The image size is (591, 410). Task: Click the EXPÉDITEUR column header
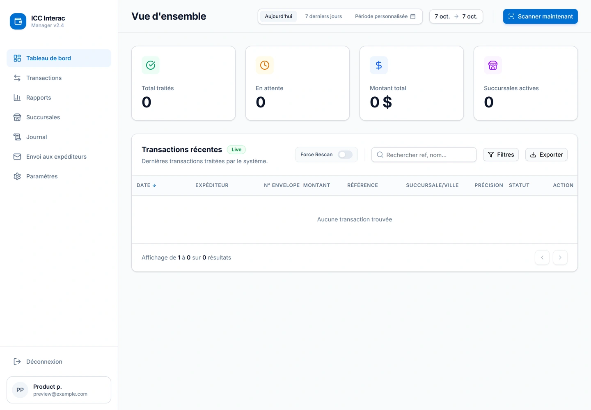(x=212, y=185)
